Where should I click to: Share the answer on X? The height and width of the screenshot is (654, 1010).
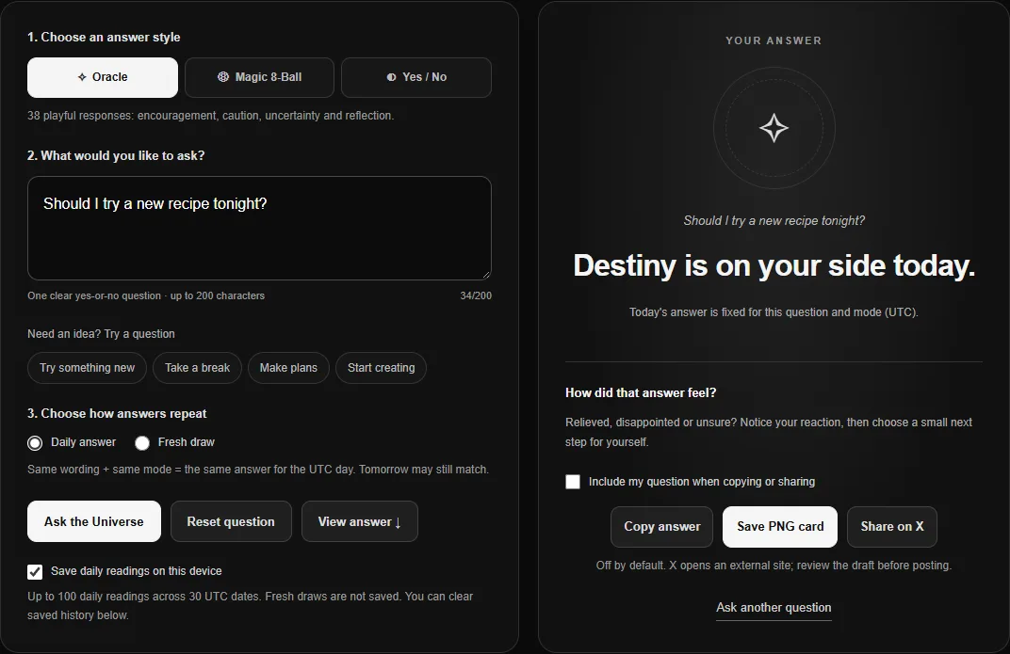892,527
